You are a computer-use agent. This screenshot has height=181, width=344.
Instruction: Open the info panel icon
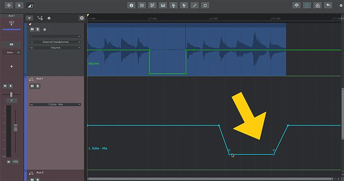pos(131,5)
